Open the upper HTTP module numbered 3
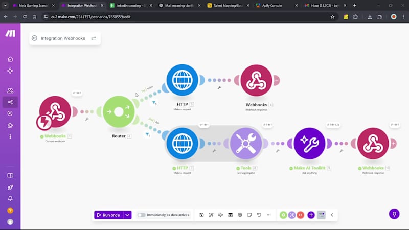Image resolution: width=409 pixels, height=230 pixels. pos(183,80)
